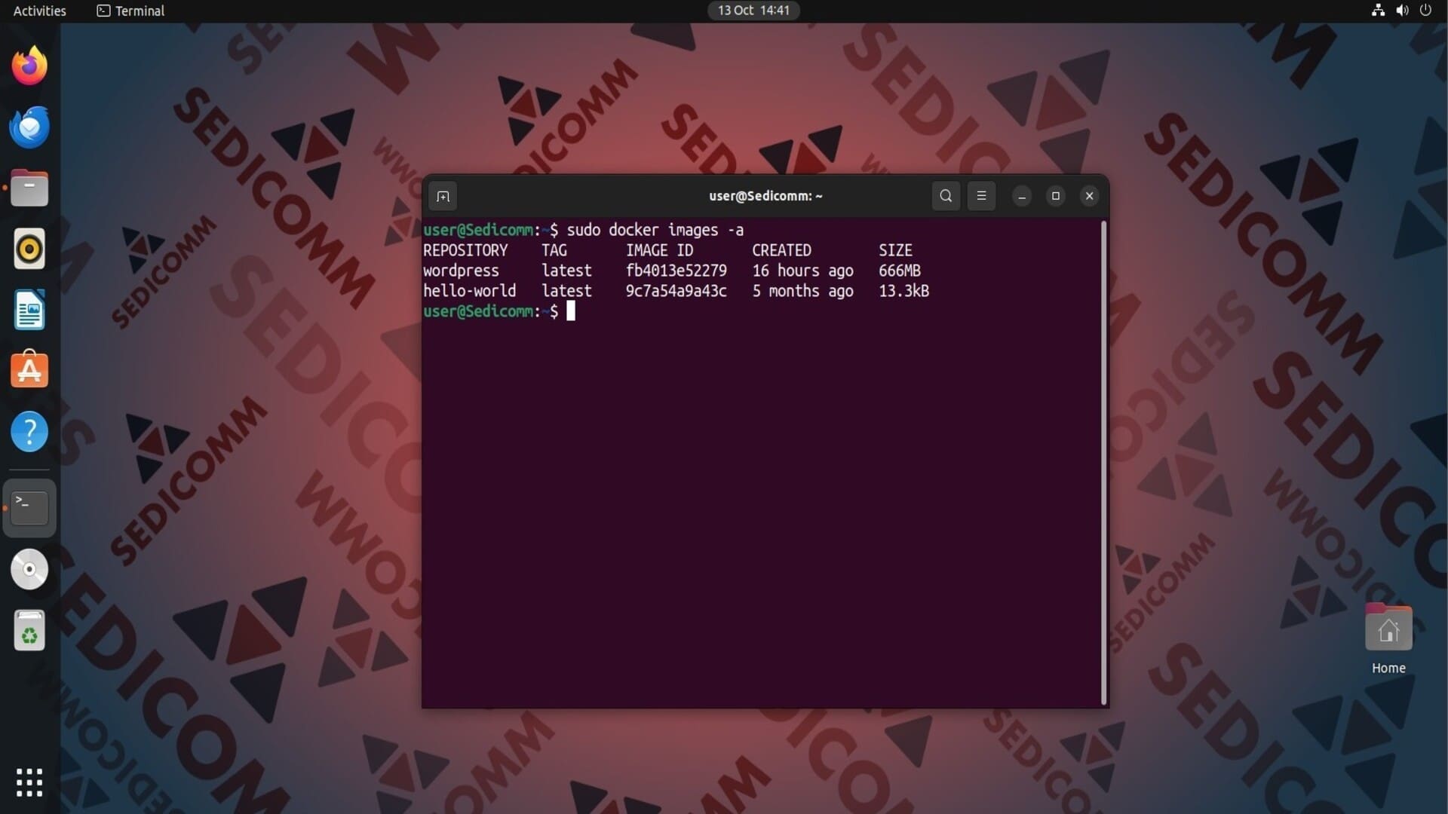Open the Files manager in dock
1448x814 pixels.
[x=29, y=188]
